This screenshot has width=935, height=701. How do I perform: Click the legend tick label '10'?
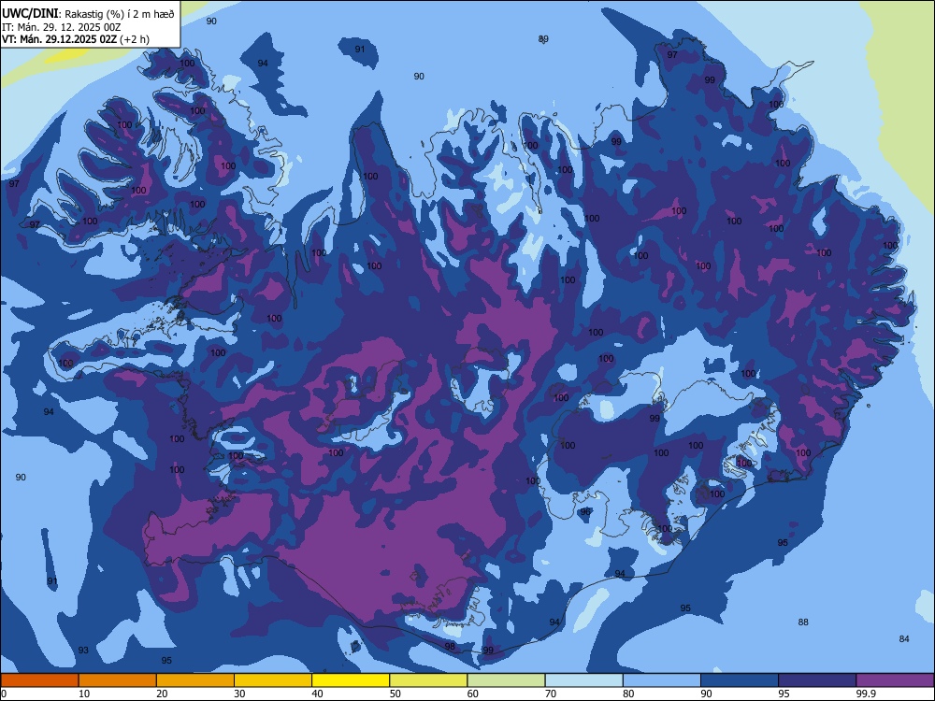click(84, 694)
